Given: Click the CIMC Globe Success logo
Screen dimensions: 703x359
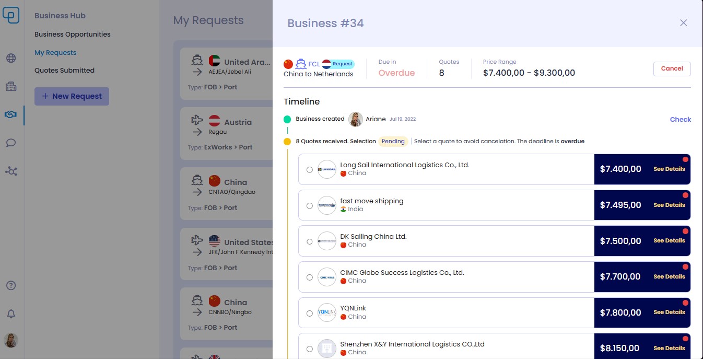Looking at the screenshot, I should pyautogui.click(x=327, y=277).
